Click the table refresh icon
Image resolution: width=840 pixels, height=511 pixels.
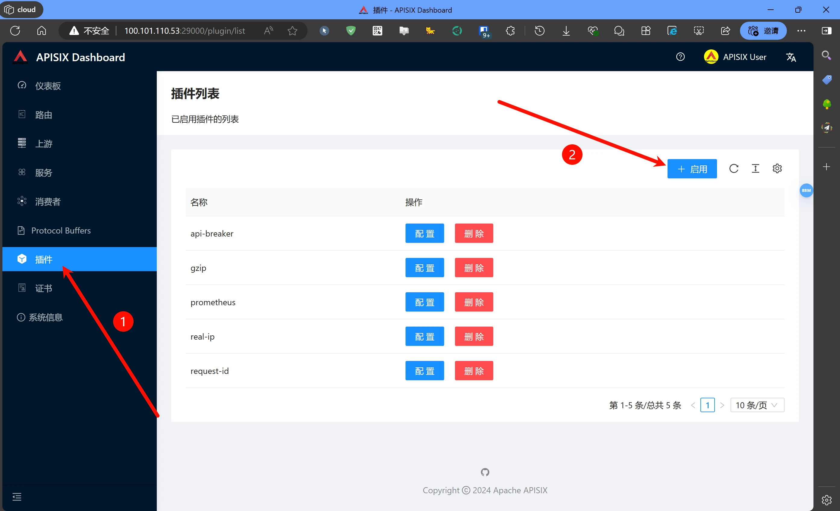734,169
